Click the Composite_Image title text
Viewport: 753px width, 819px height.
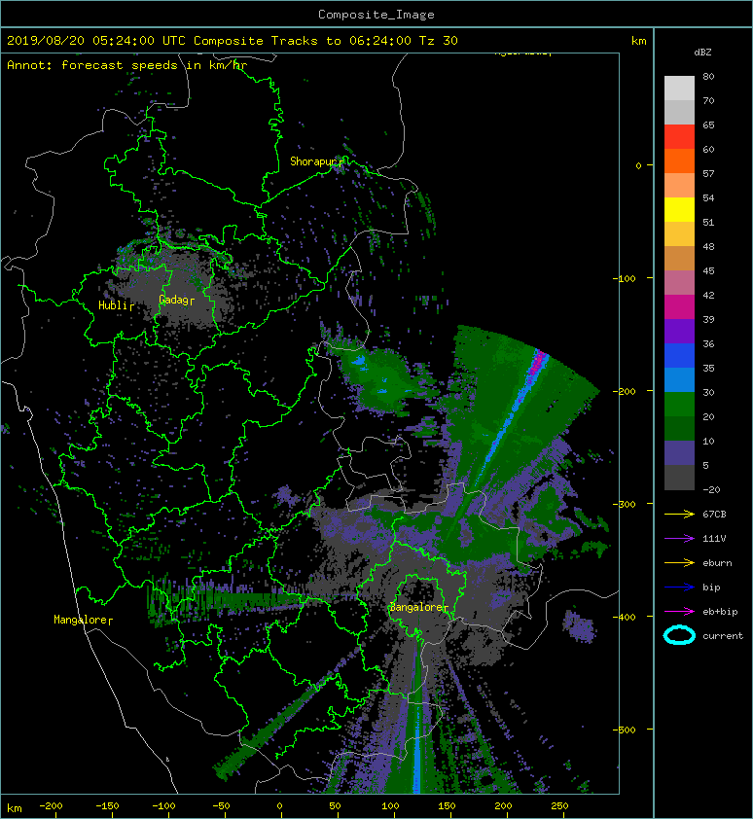click(376, 15)
